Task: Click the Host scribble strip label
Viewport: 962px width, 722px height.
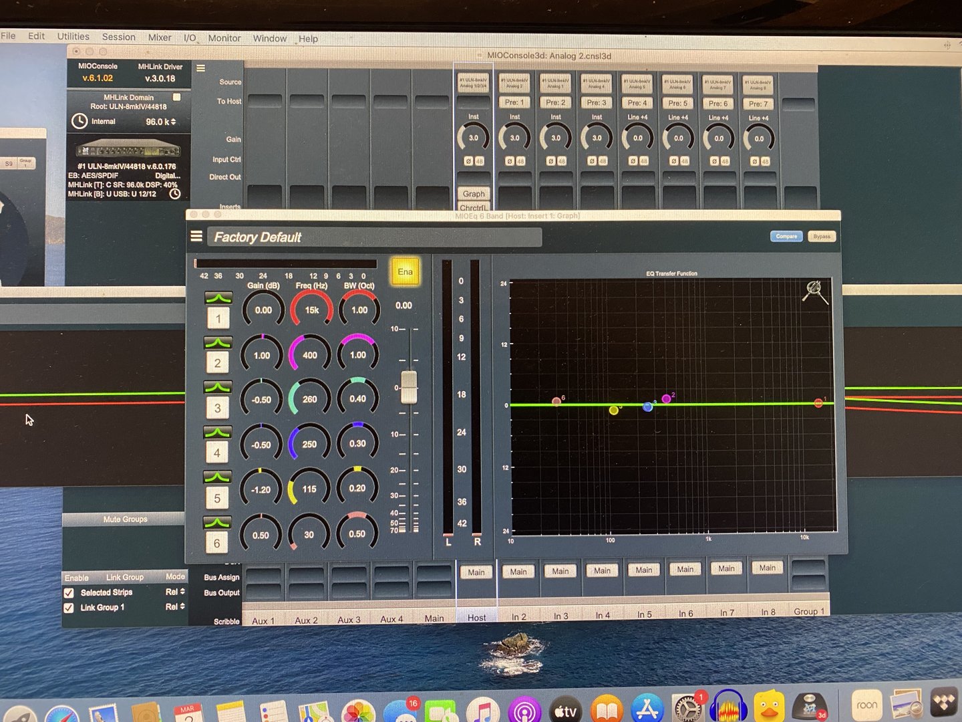Action: pyautogui.click(x=476, y=618)
